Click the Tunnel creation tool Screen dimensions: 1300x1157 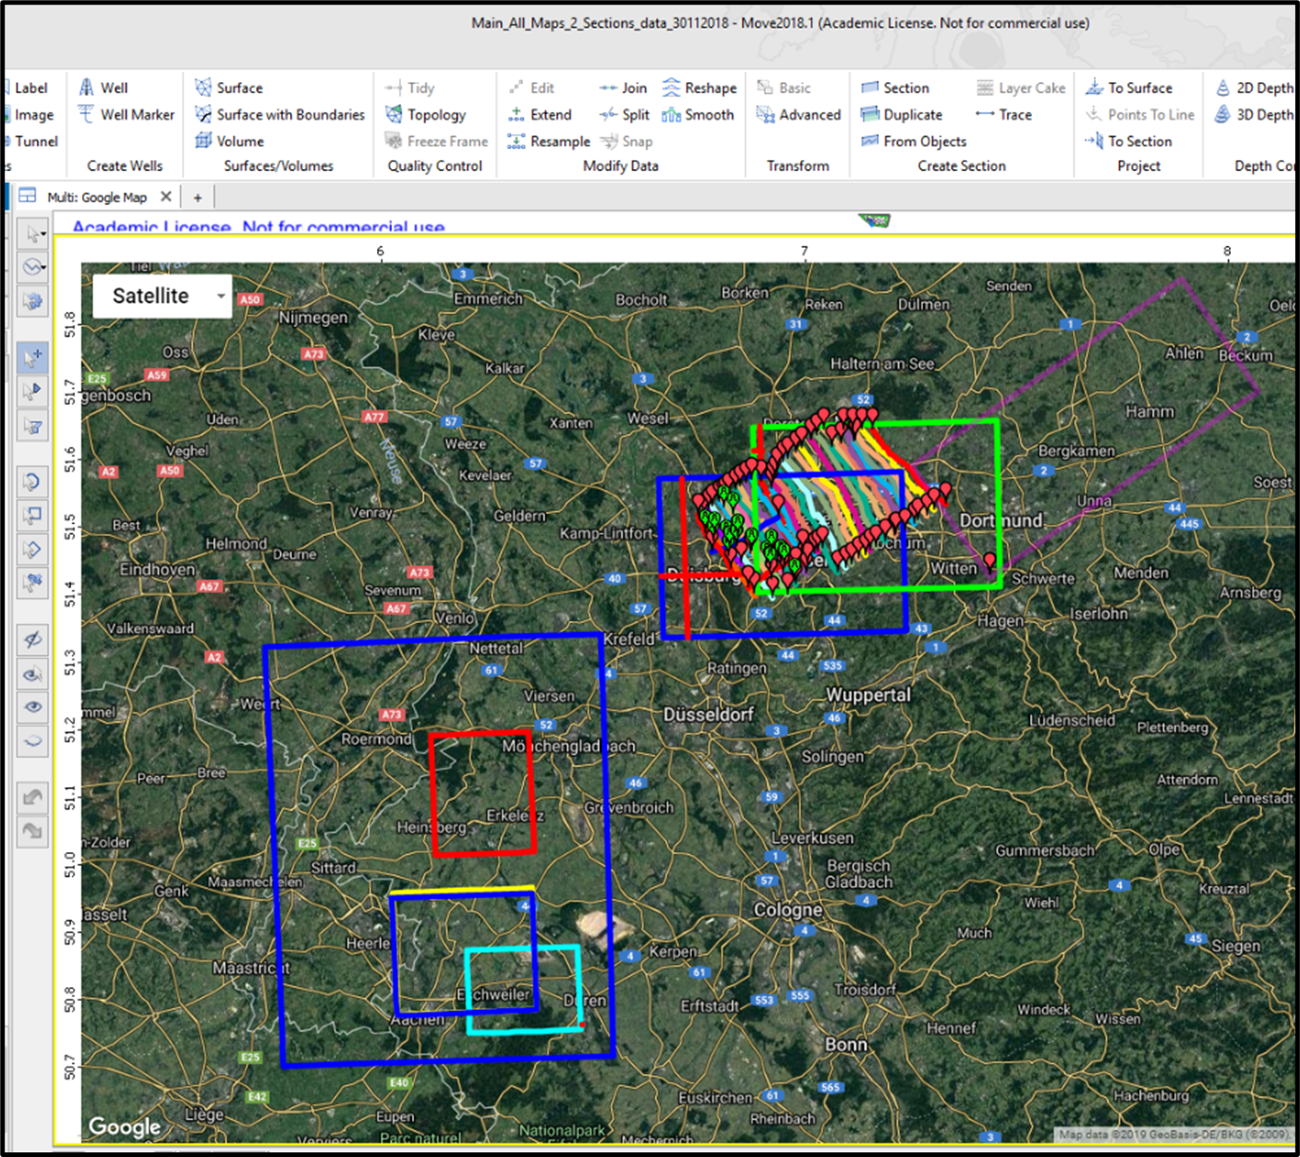pos(31,141)
